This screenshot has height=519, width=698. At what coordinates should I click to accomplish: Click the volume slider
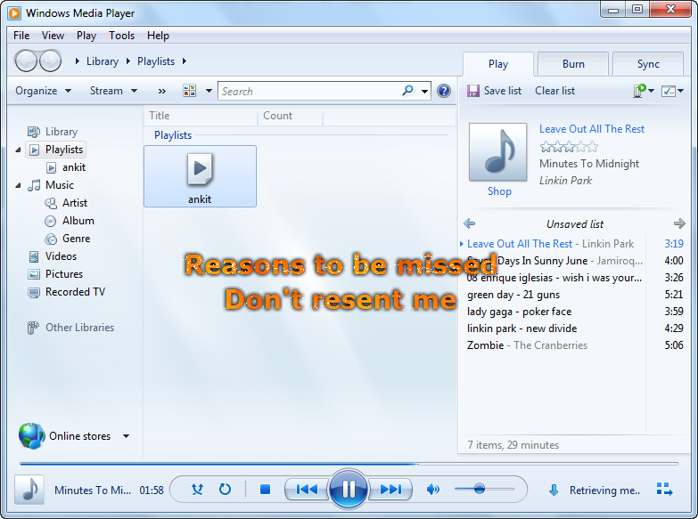484,489
